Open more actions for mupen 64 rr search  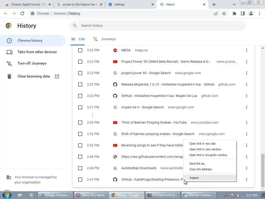(x=247, y=107)
